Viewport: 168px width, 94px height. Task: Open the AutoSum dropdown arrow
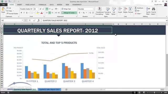point(145,8)
